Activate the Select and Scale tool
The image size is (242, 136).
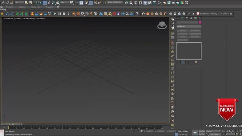(53, 3)
